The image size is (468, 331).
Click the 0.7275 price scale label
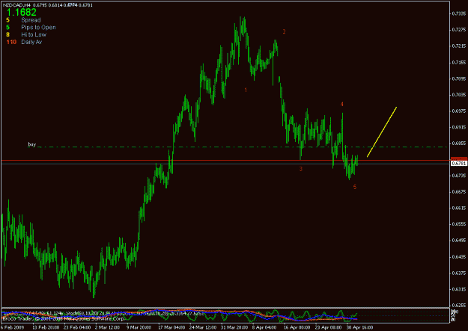click(459, 30)
